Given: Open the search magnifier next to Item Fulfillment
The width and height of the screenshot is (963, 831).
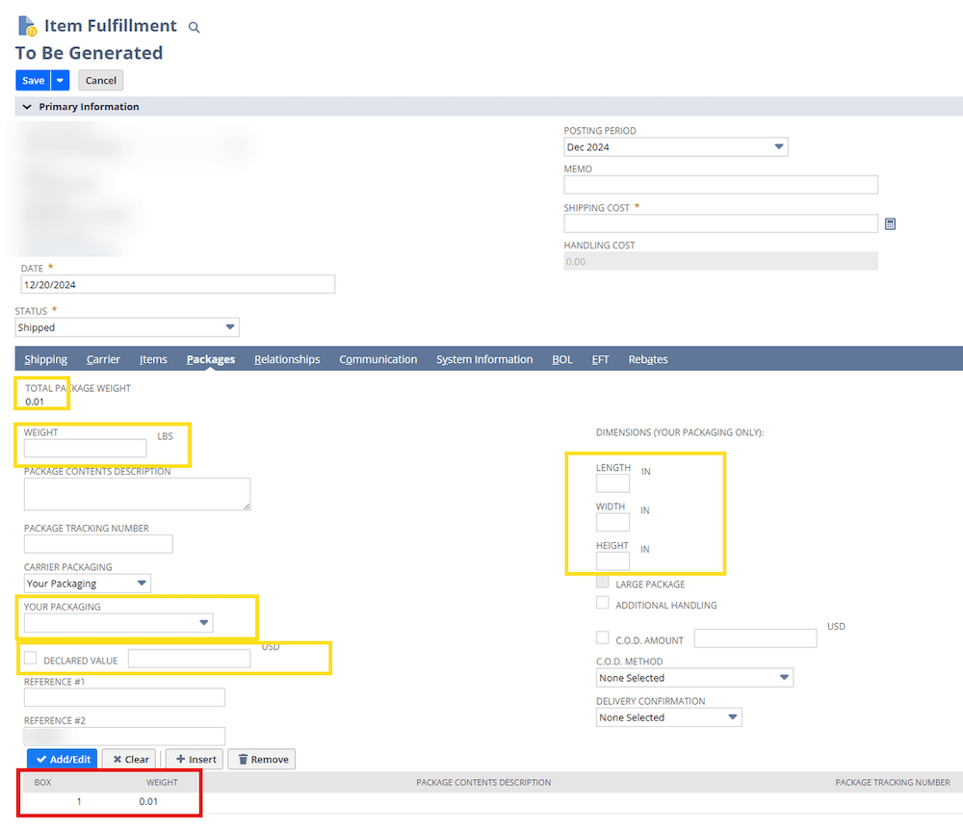Looking at the screenshot, I should [195, 27].
